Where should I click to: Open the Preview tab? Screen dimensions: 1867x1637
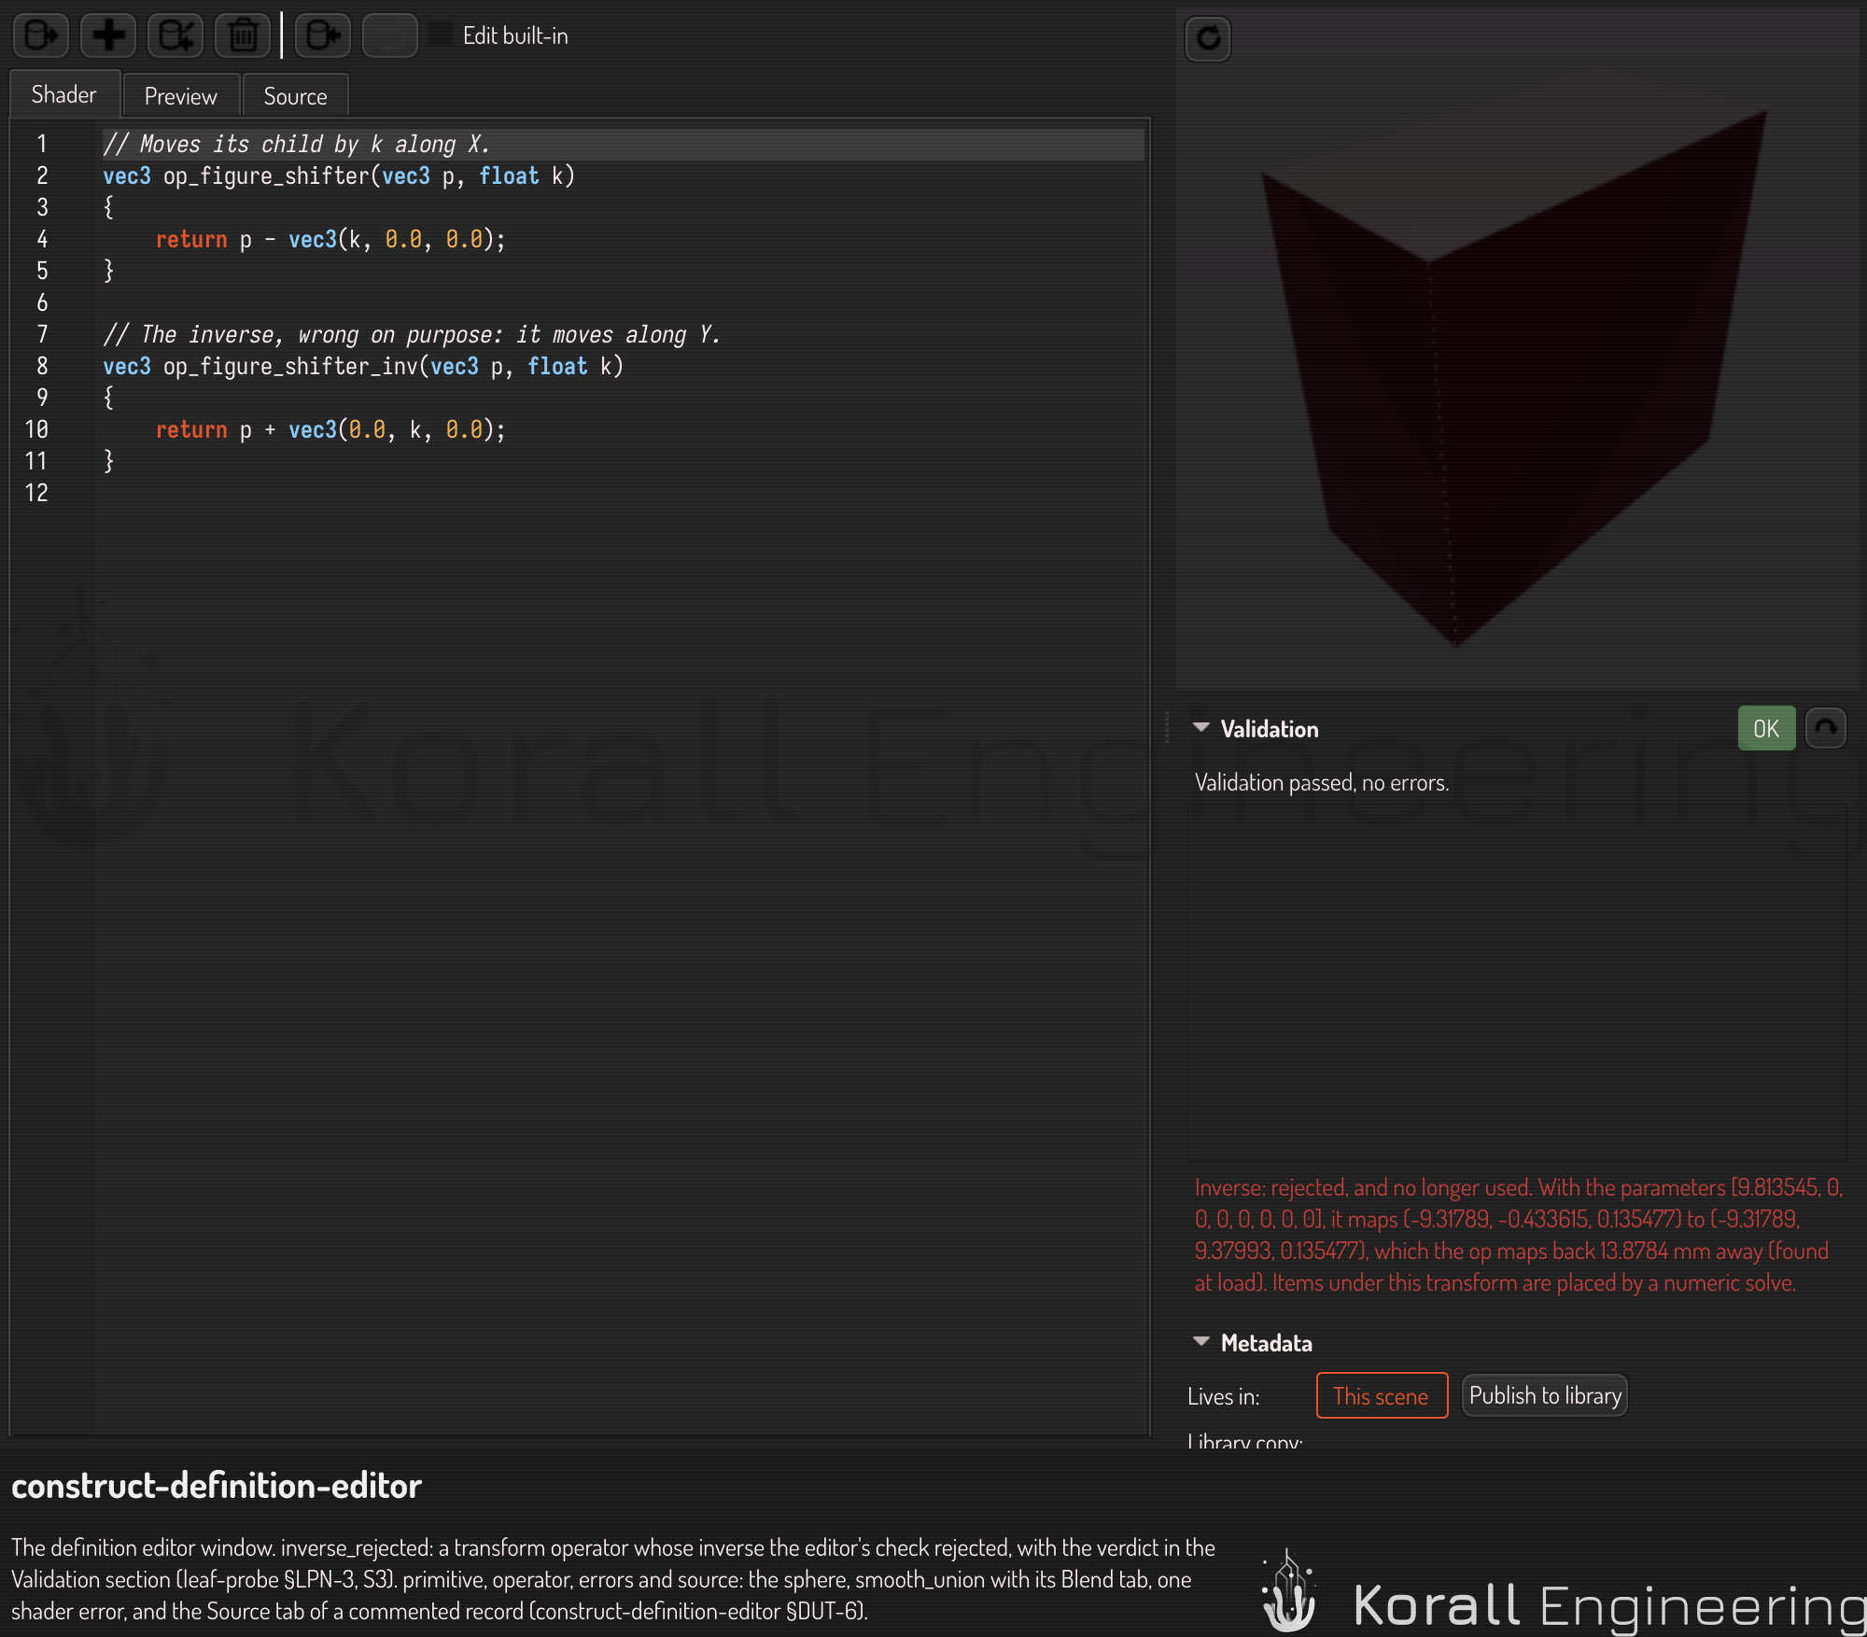(181, 96)
